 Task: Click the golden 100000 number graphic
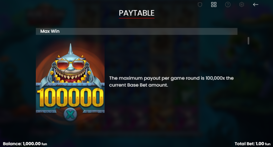coord(70,97)
